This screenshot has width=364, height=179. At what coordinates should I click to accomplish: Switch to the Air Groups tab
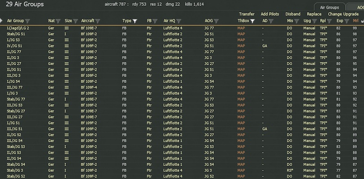(329, 7)
